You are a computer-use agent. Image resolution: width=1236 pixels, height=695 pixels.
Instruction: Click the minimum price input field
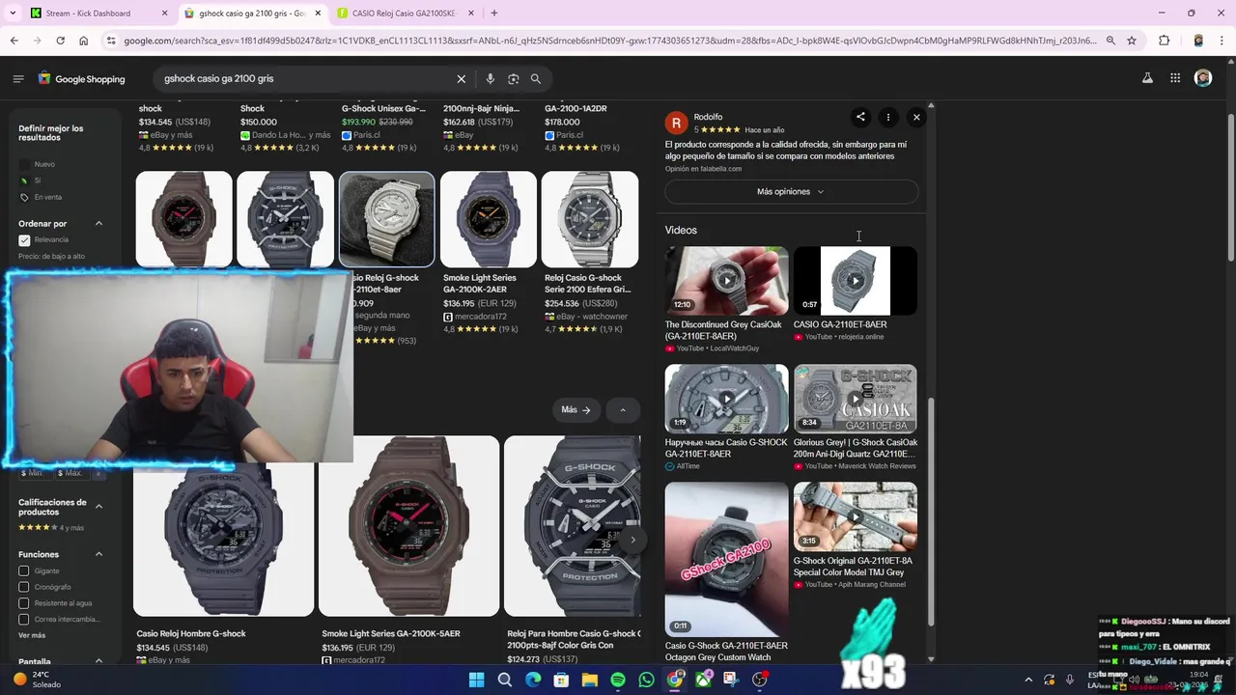[x=37, y=473]
